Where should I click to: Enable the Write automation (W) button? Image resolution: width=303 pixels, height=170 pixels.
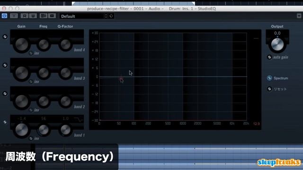coord(33,16)
